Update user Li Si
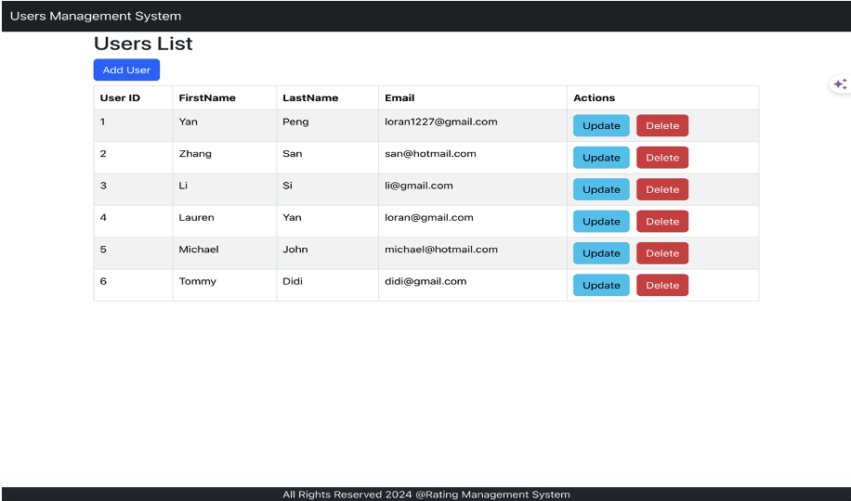This screenshot has height=501, width=851. tap(601, 189)
